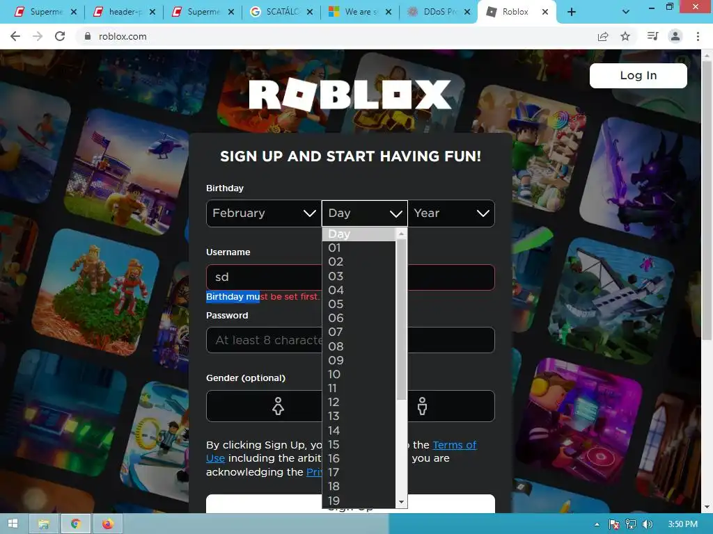
Task: Click the page vertical scrollbar thumb
Action: (707, 200)
